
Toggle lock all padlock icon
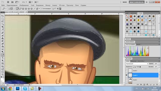(140, 67)
